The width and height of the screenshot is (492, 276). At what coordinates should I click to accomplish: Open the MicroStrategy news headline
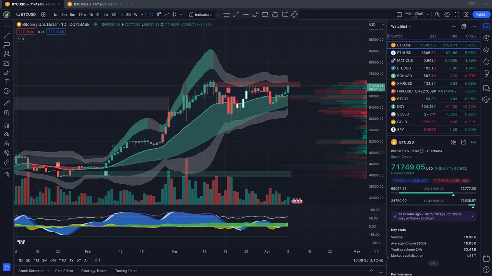pyautogui.click(x=434, y=216)
